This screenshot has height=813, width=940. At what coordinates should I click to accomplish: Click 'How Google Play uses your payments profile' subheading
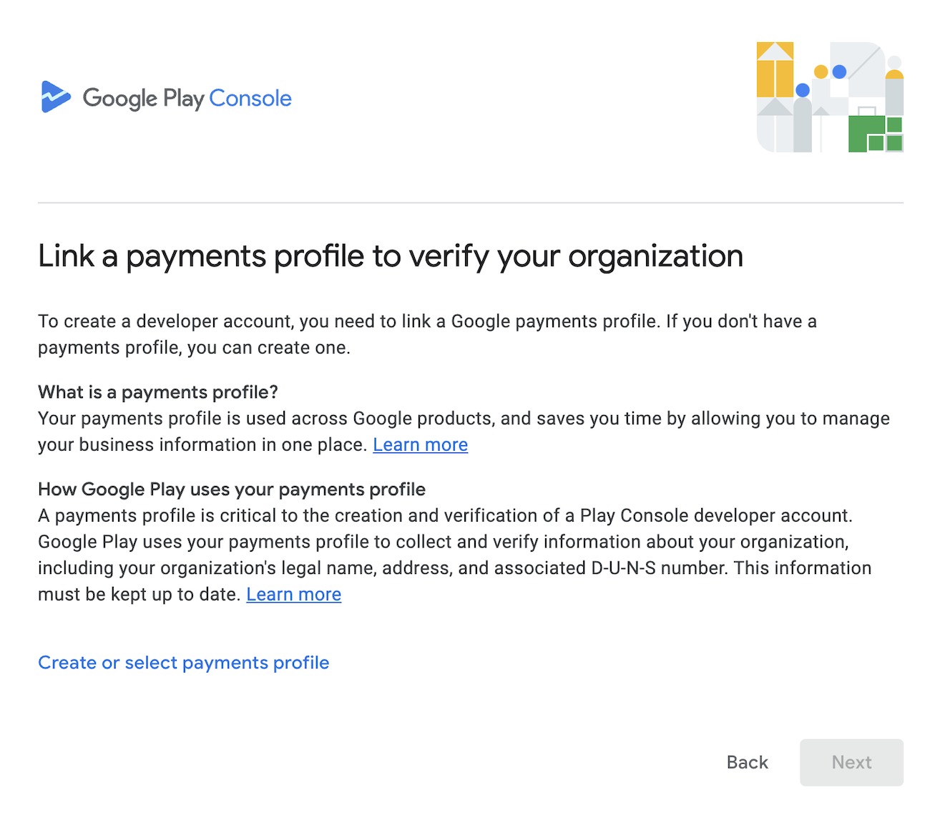[232, 490]
